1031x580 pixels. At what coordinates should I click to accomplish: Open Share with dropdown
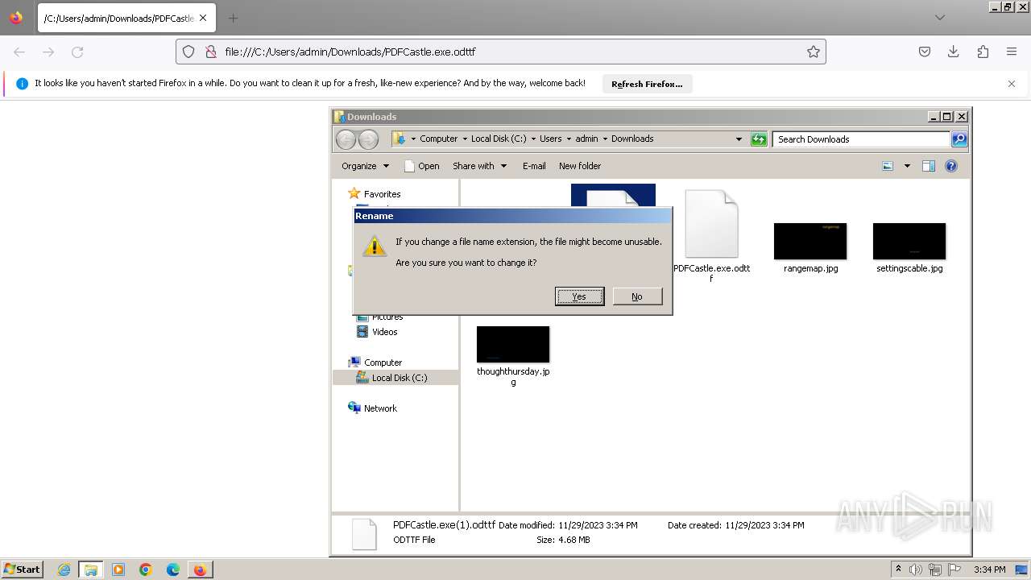(x=480, y=166)
